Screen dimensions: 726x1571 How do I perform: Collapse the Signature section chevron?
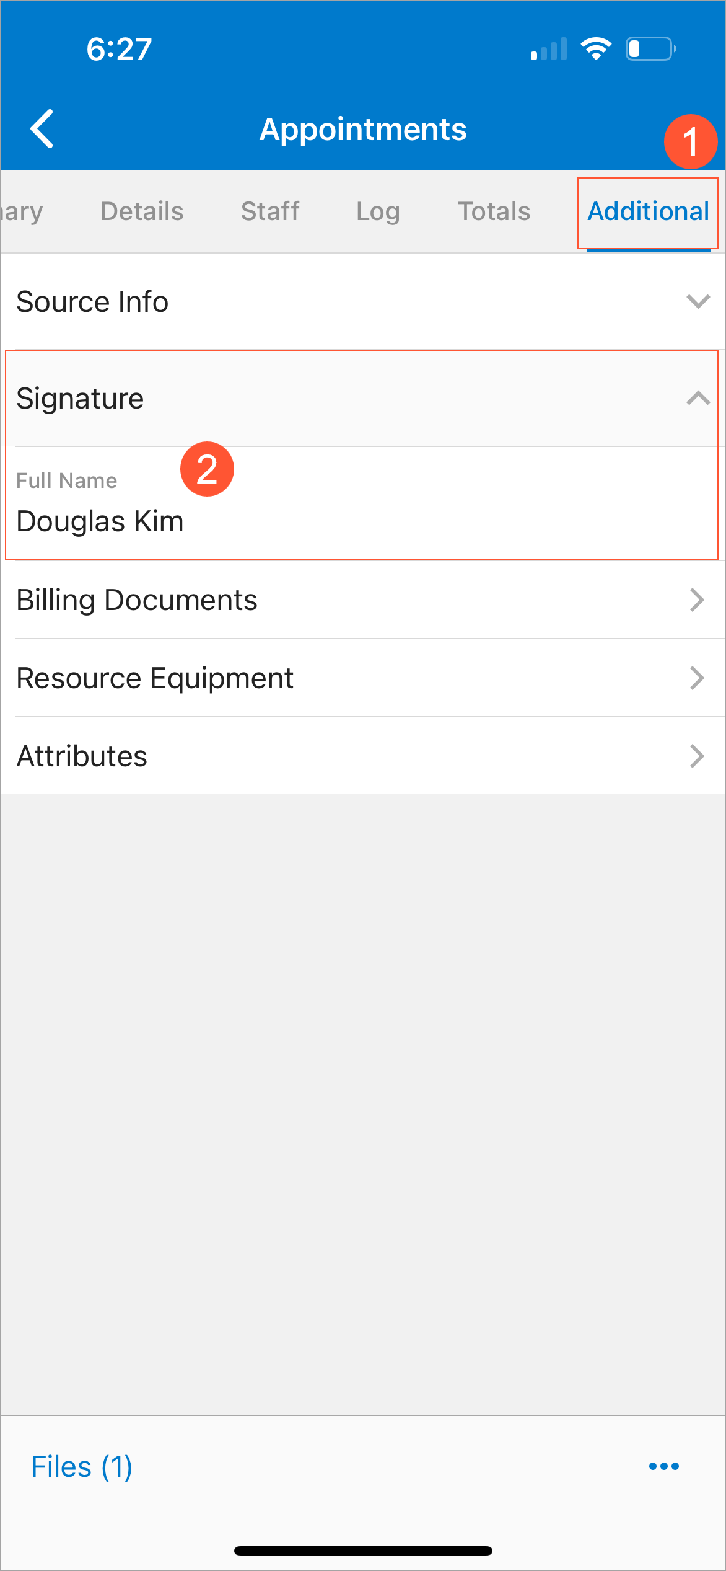click(x=698, y=398)
